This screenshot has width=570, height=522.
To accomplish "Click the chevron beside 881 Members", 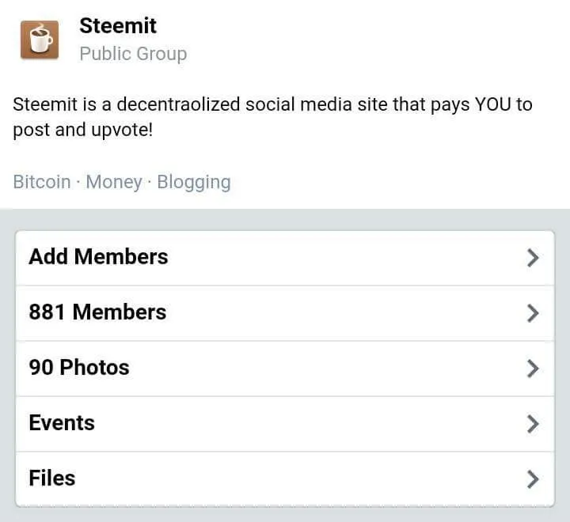I will point(533,313).
